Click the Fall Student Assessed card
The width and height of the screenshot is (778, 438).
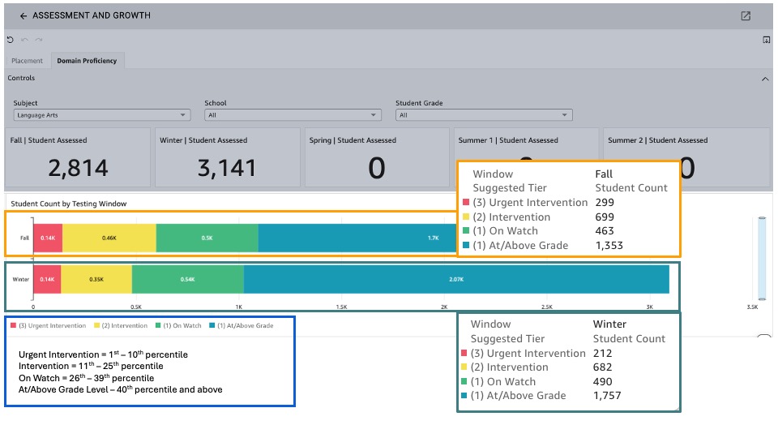(x=78, y=157)
